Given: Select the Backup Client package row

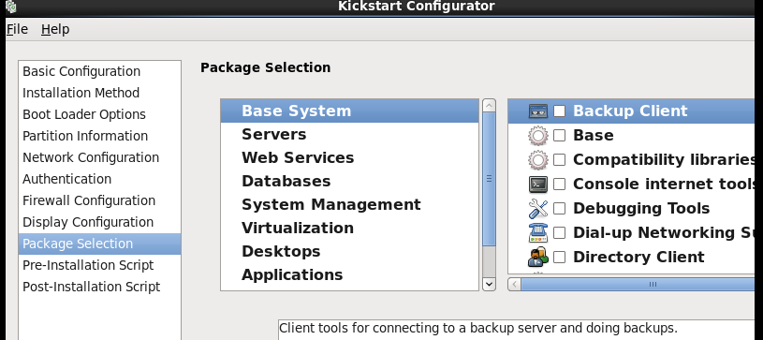Looking at the screenshot, I should click(x=631, y=111).
